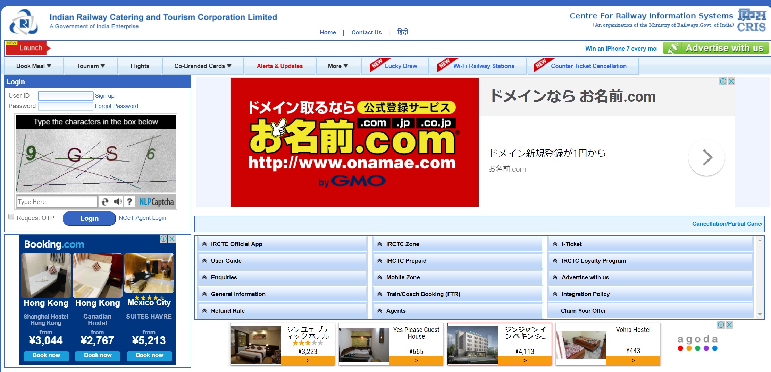Close the onamae.com banner ad

(x=731, y=81)
